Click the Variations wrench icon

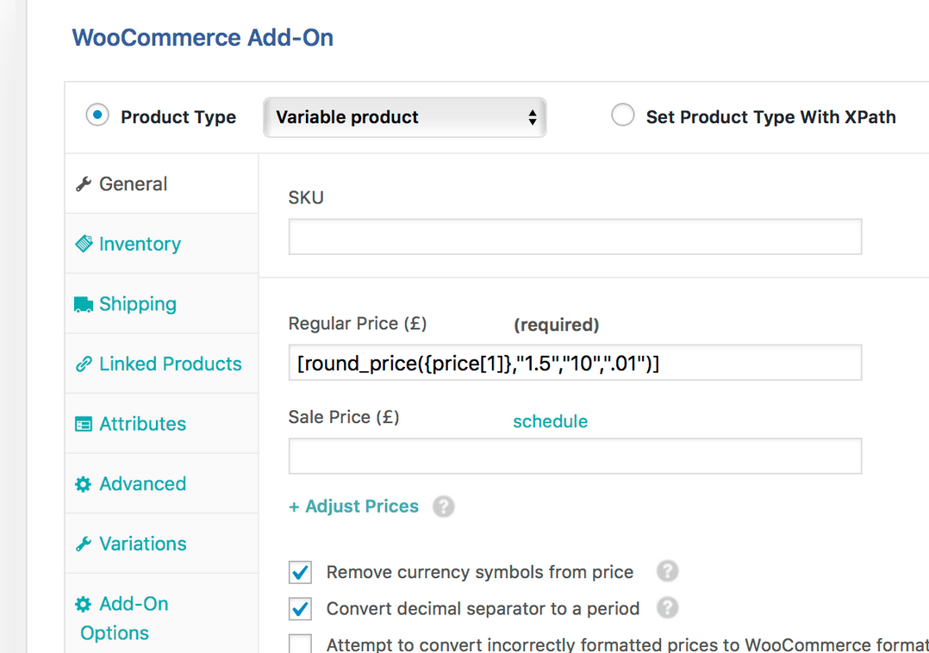click(84, 544)
